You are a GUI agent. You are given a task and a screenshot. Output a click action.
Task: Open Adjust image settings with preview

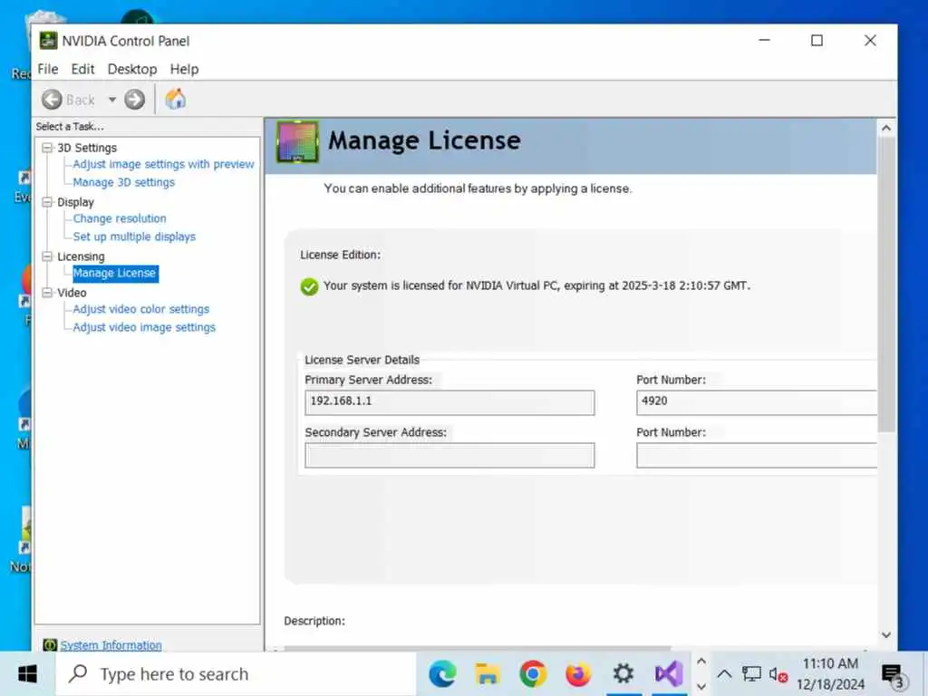163,164
